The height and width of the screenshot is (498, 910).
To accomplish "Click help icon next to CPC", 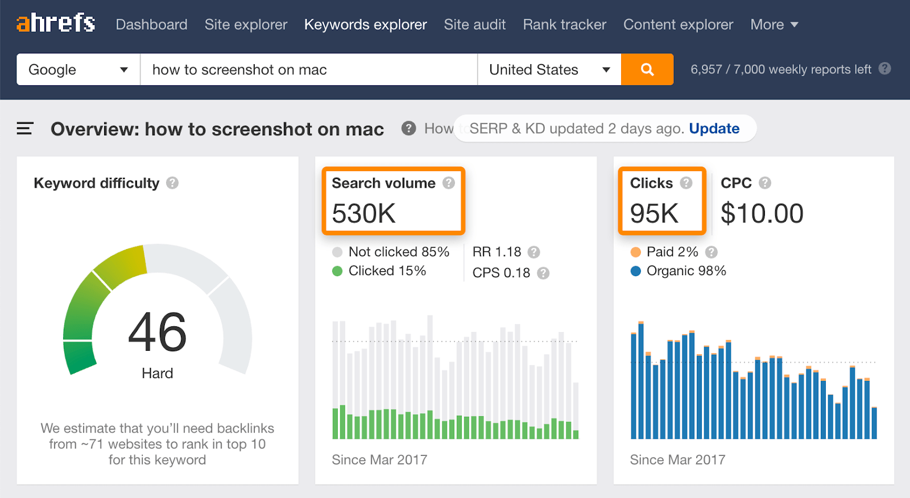I will coord(765,183).
